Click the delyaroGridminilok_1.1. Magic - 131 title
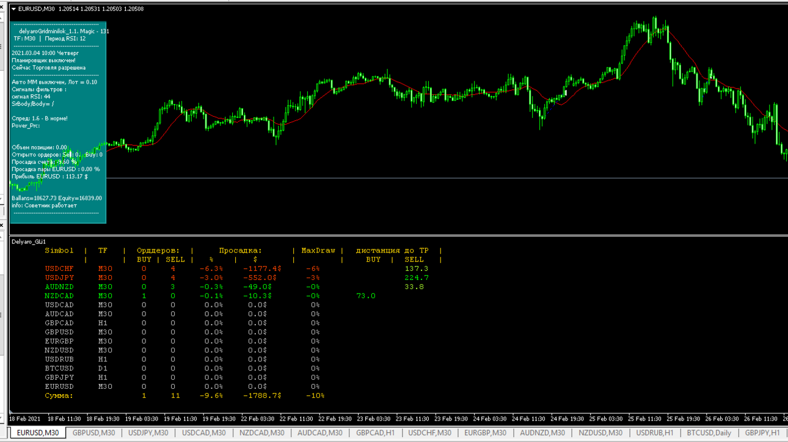This screenshot has height=442, width=788. pyautogui.click(x=64, y=31)
